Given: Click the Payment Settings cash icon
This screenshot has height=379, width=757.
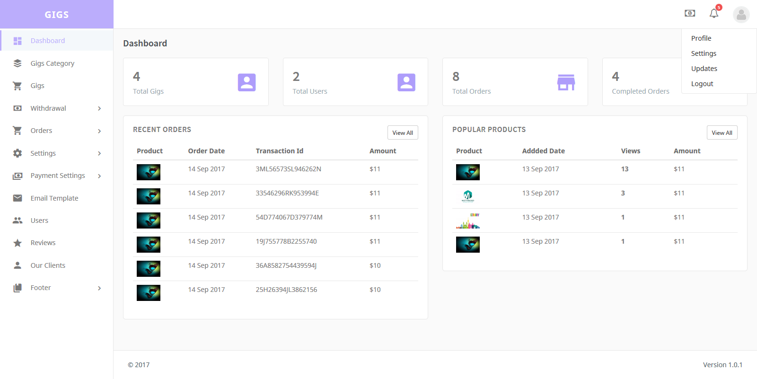Looking at the screenshot, I should click(x=18, y=176).
